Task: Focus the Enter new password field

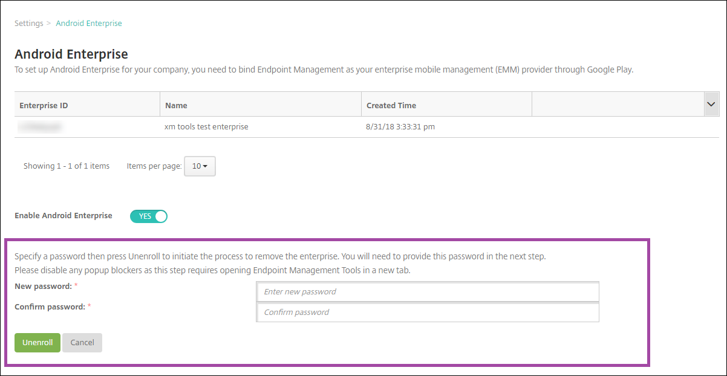Action: 428,291
